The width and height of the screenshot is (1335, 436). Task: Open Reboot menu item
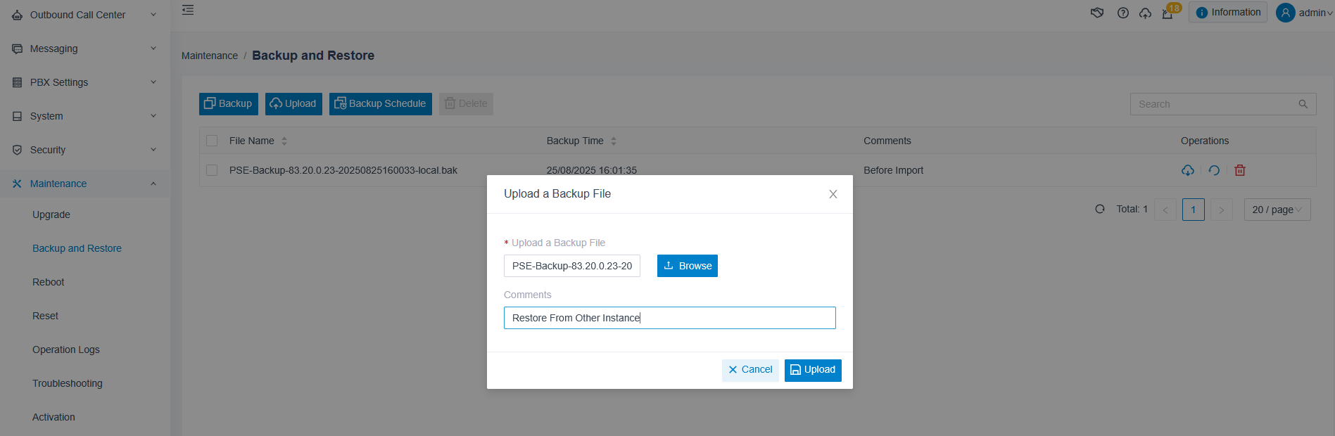pyautogui.click(x=49, y=282)
